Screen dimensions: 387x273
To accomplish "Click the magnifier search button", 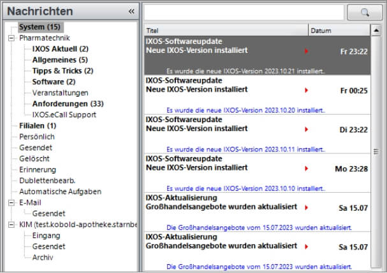I will [x=365, y=12].
